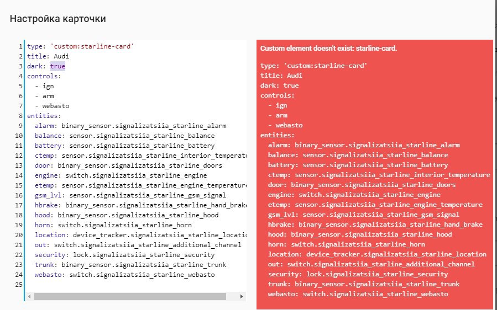Click the 'Custom element doesn't exist' error message
497x310 pixels.
tap(328, 49)
